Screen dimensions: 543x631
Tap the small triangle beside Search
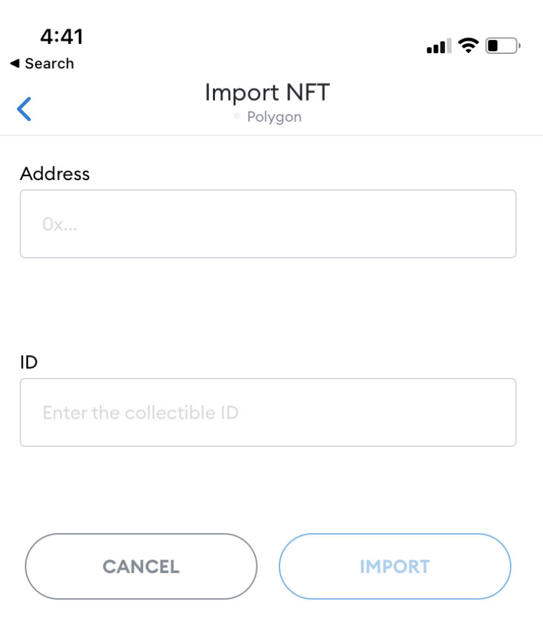(14, 64)
